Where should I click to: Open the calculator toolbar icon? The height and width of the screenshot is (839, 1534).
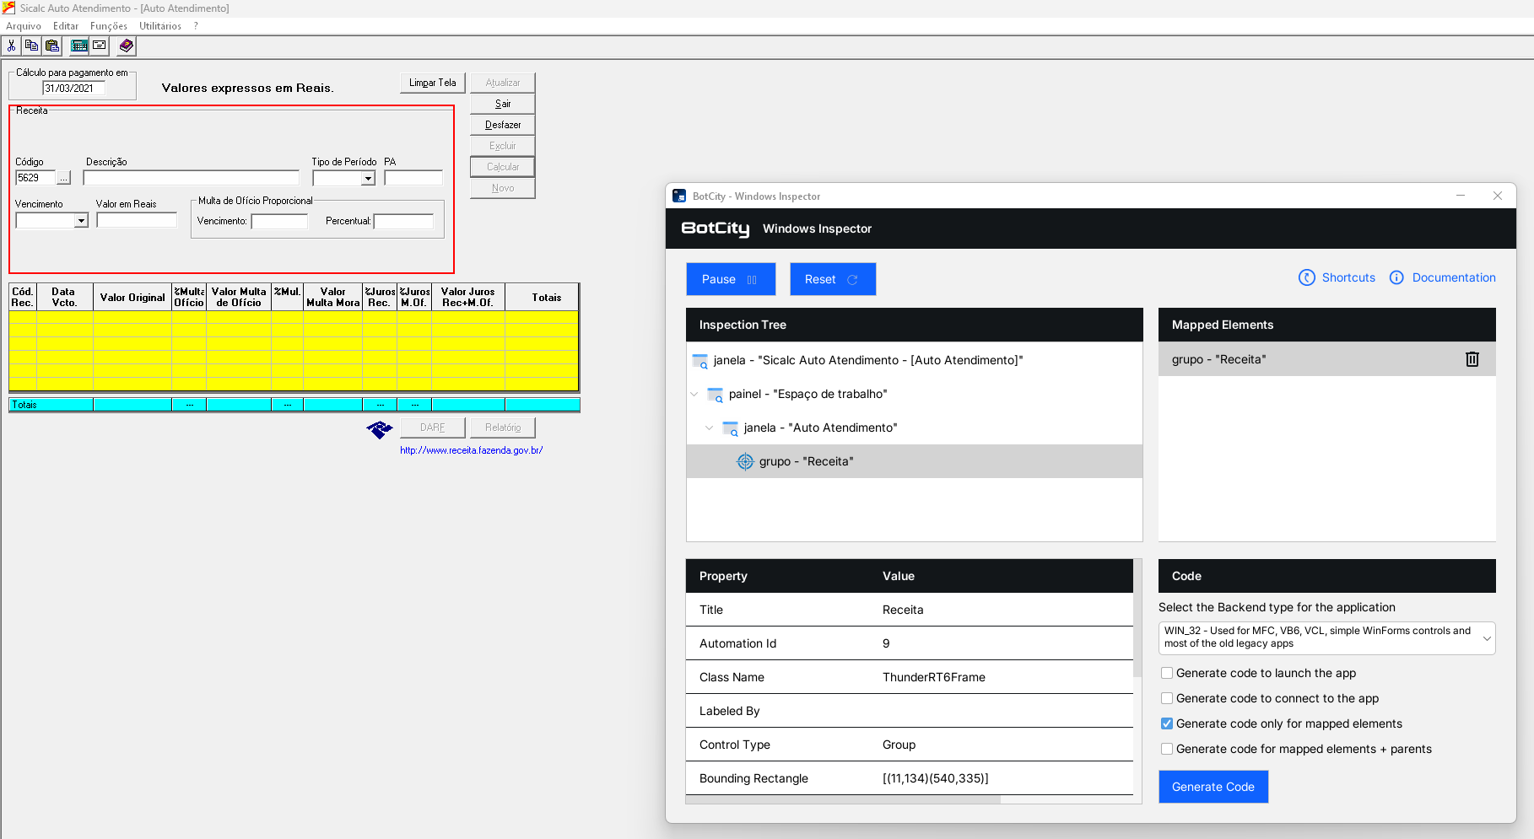(x=79, y=46)
